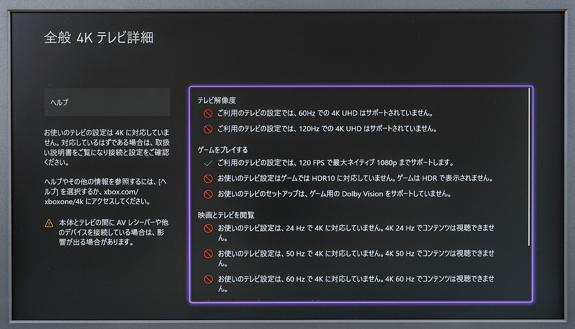Click the ゲームをプレイする section heading
The width and height of the screenshot is (575, 329).
pos(223,150)
